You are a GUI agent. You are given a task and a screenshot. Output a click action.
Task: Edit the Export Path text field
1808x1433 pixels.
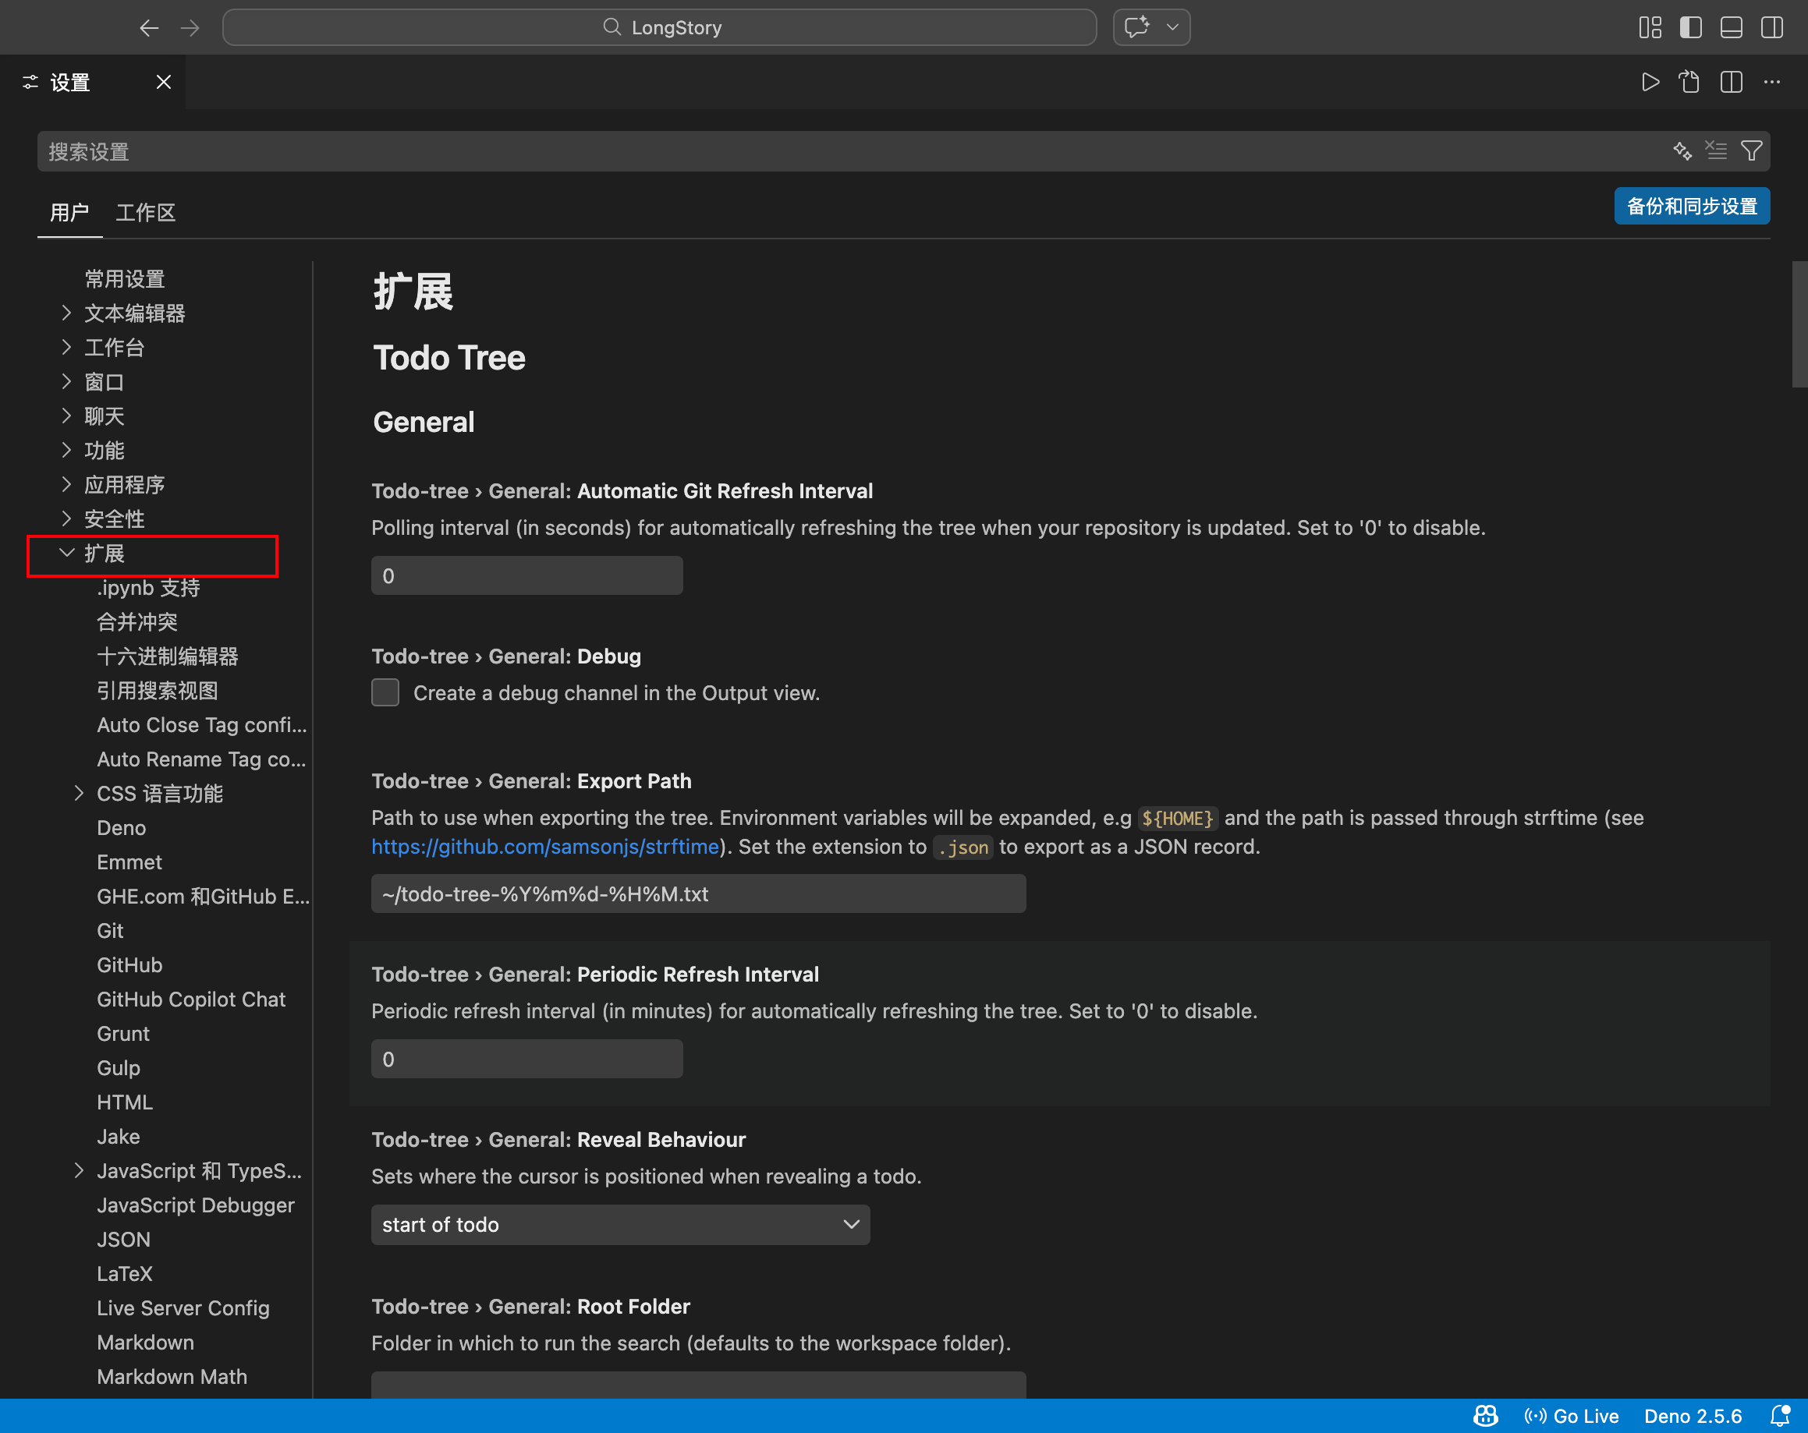[x=699, y=894]
